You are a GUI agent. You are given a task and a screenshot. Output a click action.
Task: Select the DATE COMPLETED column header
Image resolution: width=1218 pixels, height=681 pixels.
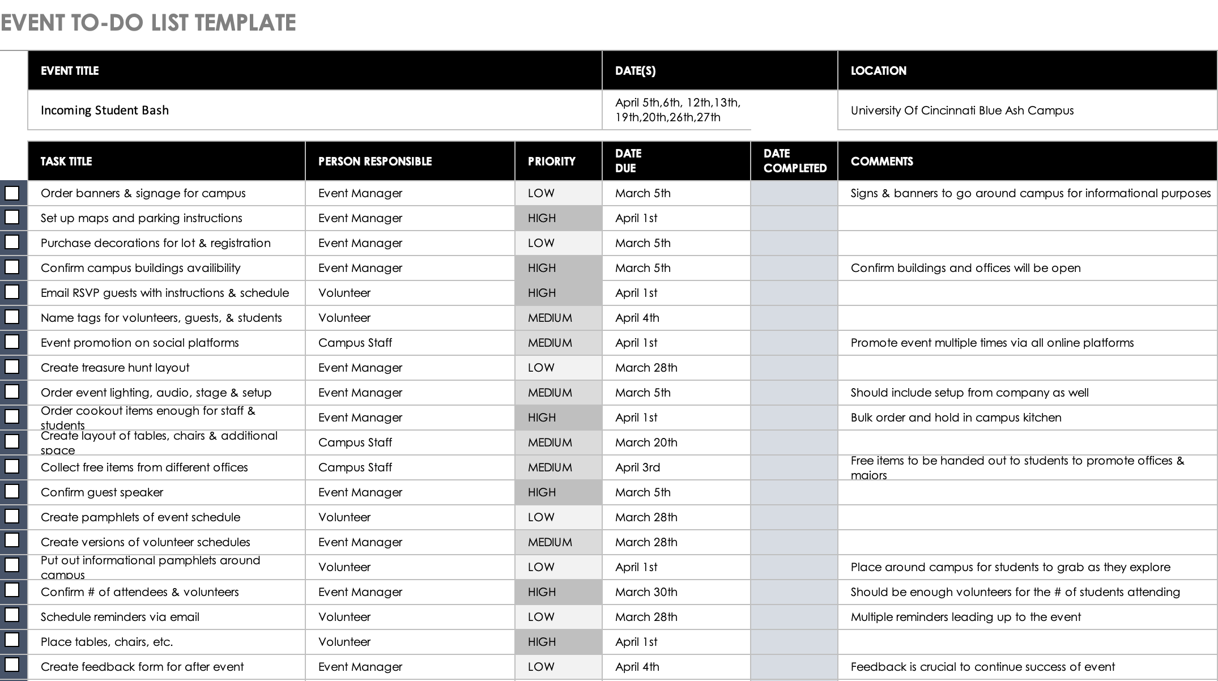pos(794,161)
